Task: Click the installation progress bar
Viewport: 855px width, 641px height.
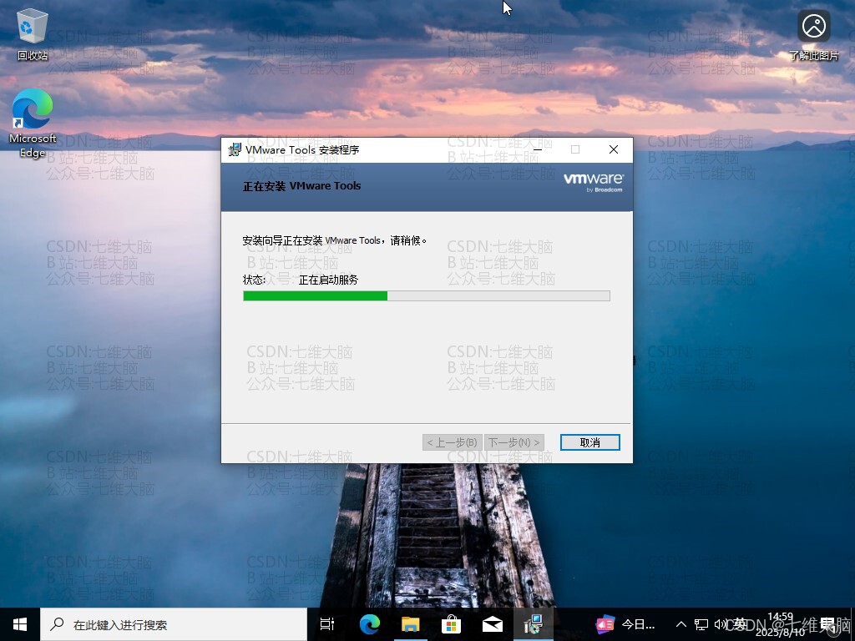Action: pos(427,296)
